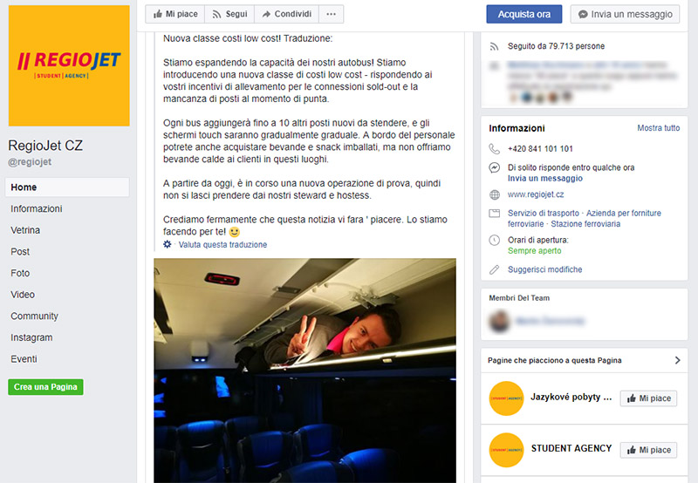The height and width of the screenshot is (483, 698).
Task: Click the STUDENT AGENCY page avatar
Action: coord(506,450)
